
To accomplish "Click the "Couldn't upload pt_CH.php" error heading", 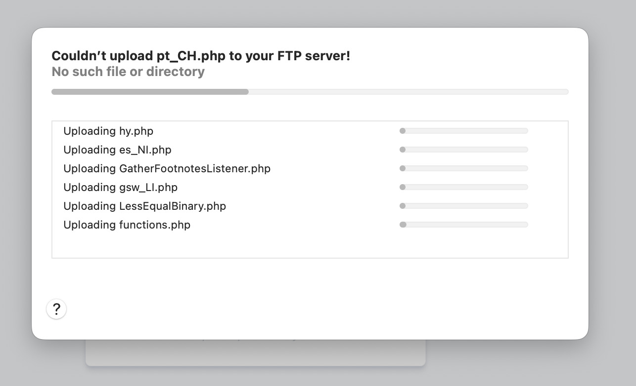I will click(201, 56).
